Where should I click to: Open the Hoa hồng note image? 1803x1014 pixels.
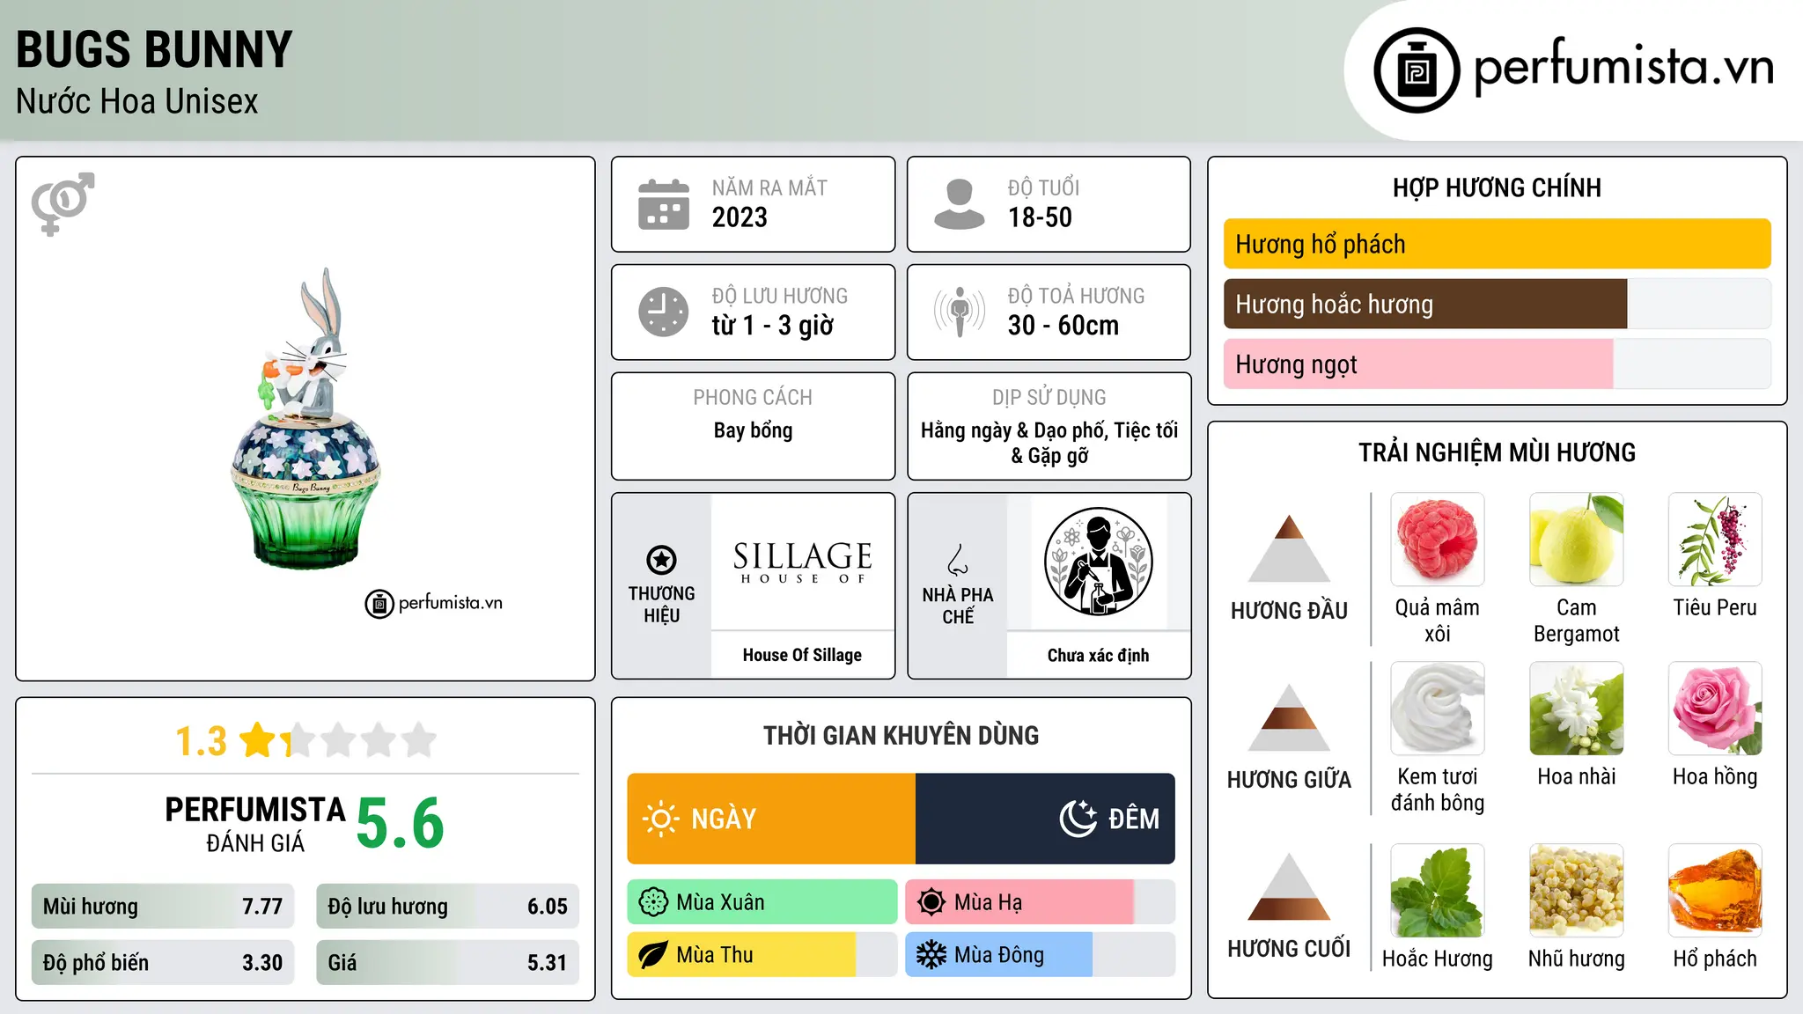point(1715,709)
